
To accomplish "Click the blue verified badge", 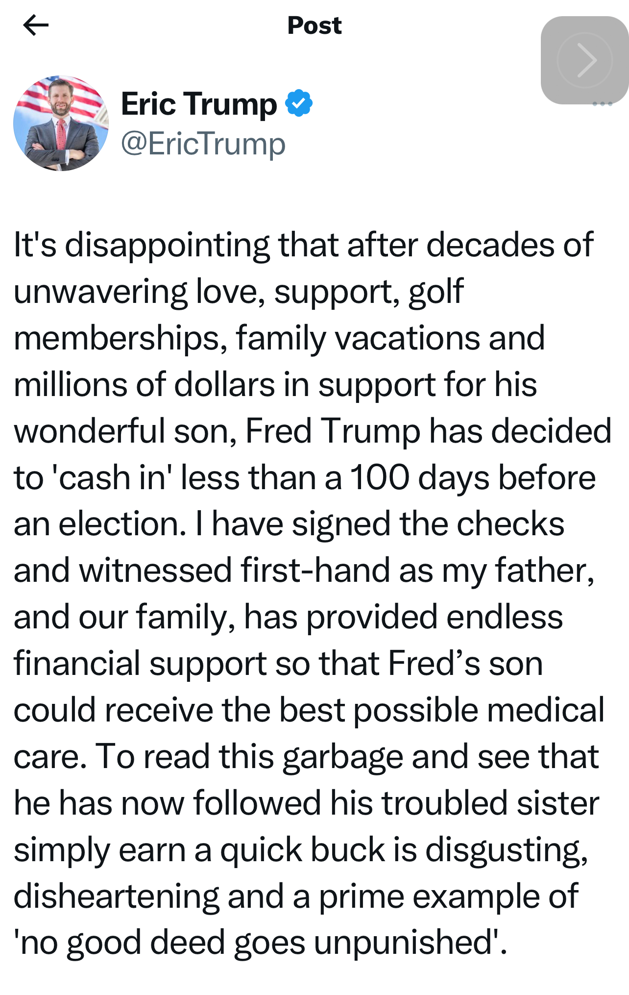I will [x=299, y=103].
